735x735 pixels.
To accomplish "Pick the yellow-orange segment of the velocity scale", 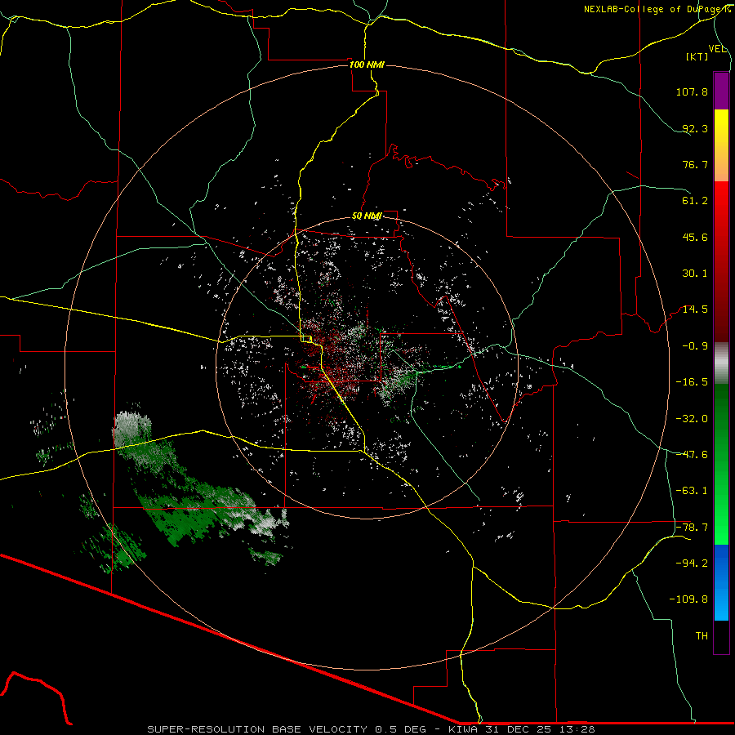I will point(721,145).
